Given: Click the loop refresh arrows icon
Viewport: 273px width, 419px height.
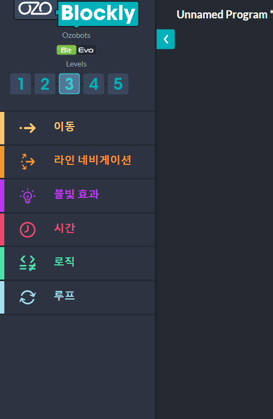Looking at the screenshot, I should 28,297.
